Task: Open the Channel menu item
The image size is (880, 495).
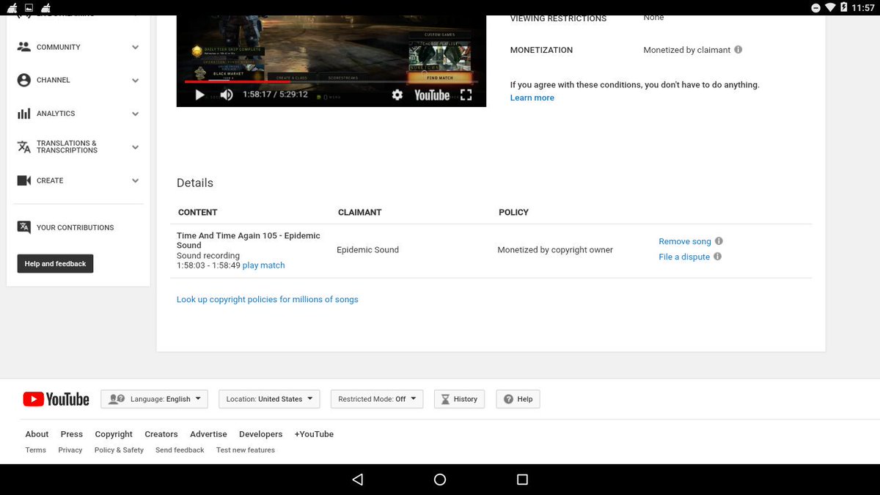Action: click(78, 80)
